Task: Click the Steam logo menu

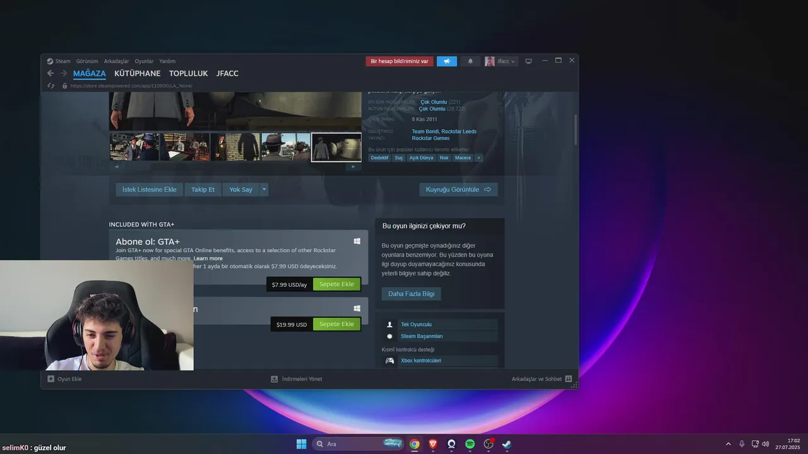Action: pyautogui.click(x=50, y=61)
